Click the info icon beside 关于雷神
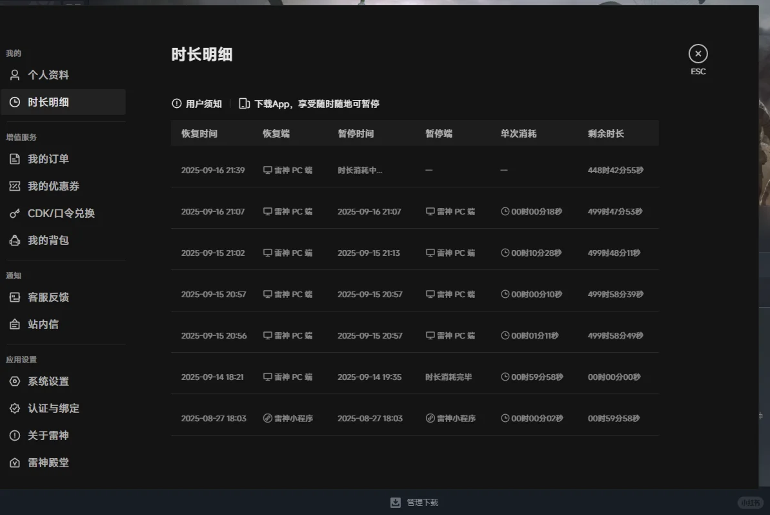 tap(15, 436)
